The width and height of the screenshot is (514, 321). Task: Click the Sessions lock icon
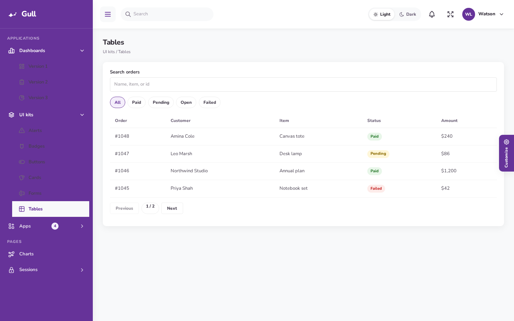(x=11, y=270)
